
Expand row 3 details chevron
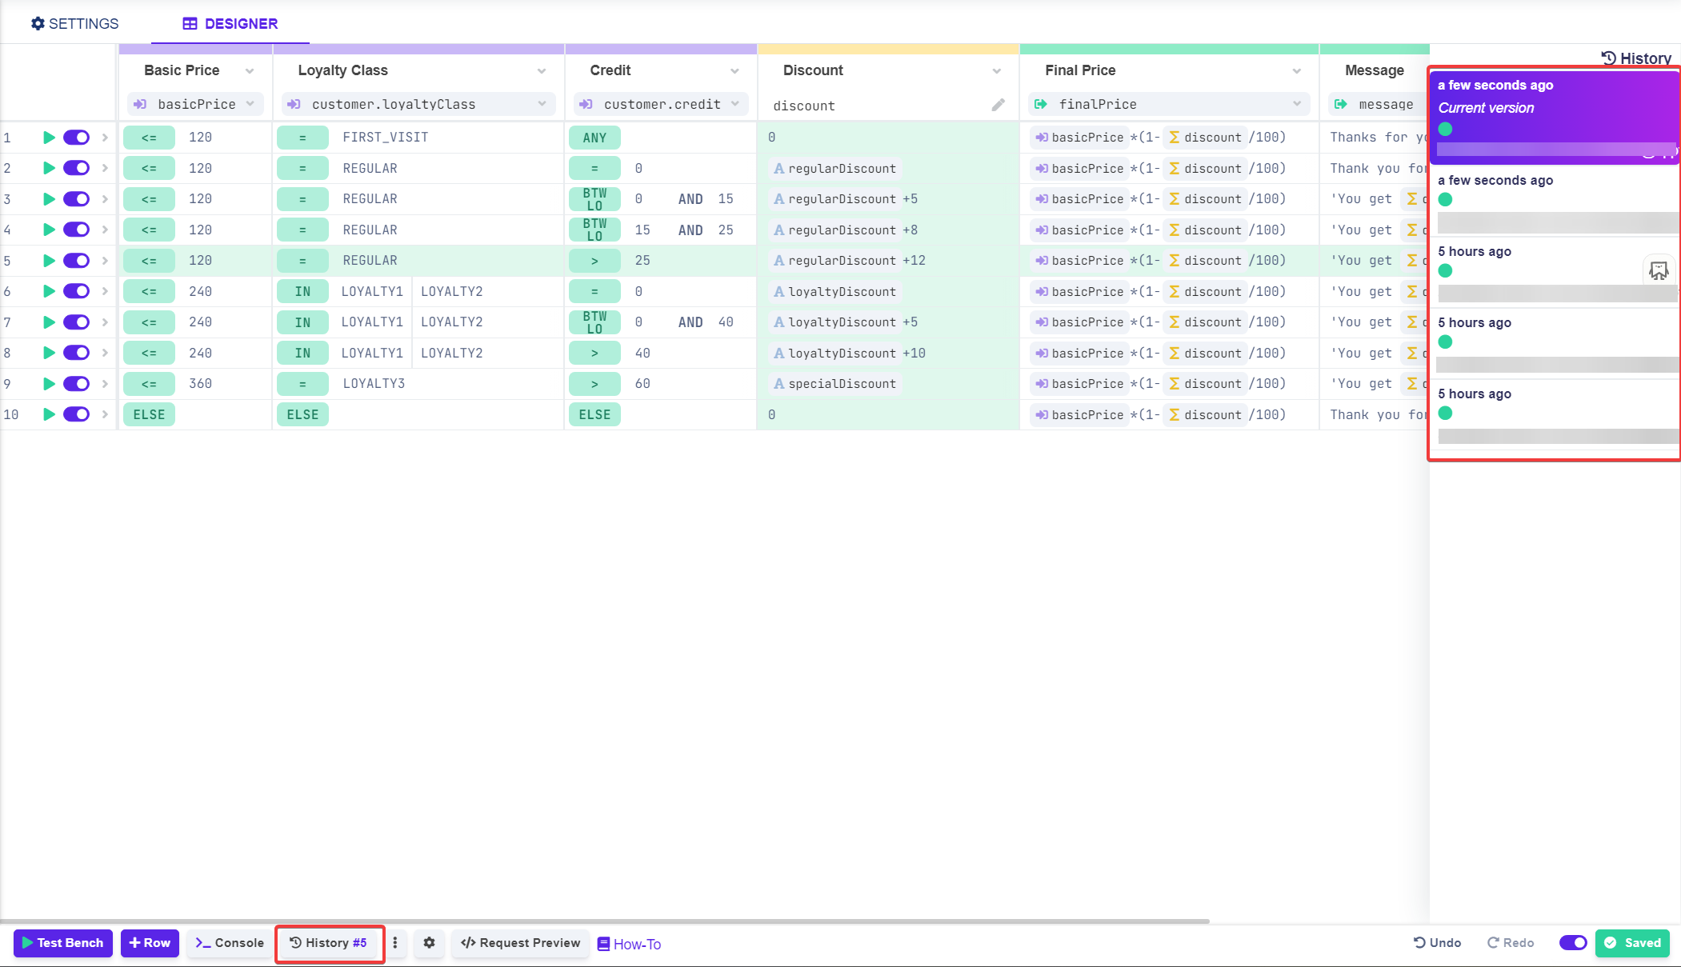point(105,199)
